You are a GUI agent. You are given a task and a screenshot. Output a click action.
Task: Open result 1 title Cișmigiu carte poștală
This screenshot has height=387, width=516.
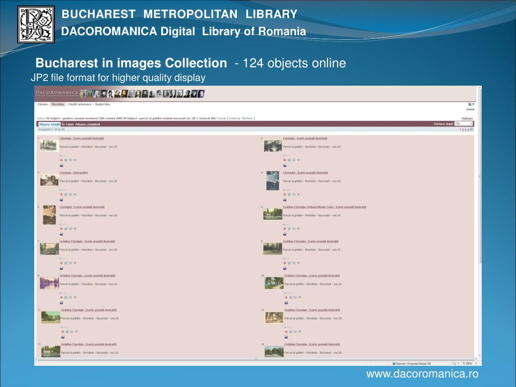82,138
